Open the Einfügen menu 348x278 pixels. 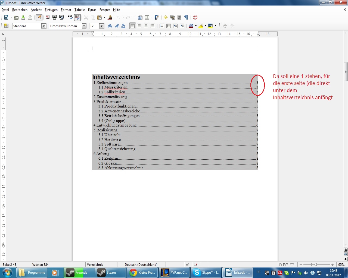click(x=51, y=10)
